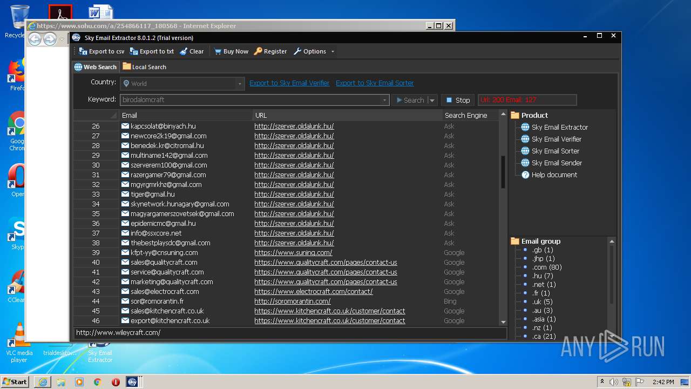Switch to Local Search tab
The width and height of the screenshot is (691, 389).
pyautogui.click(x=144, y=67)
